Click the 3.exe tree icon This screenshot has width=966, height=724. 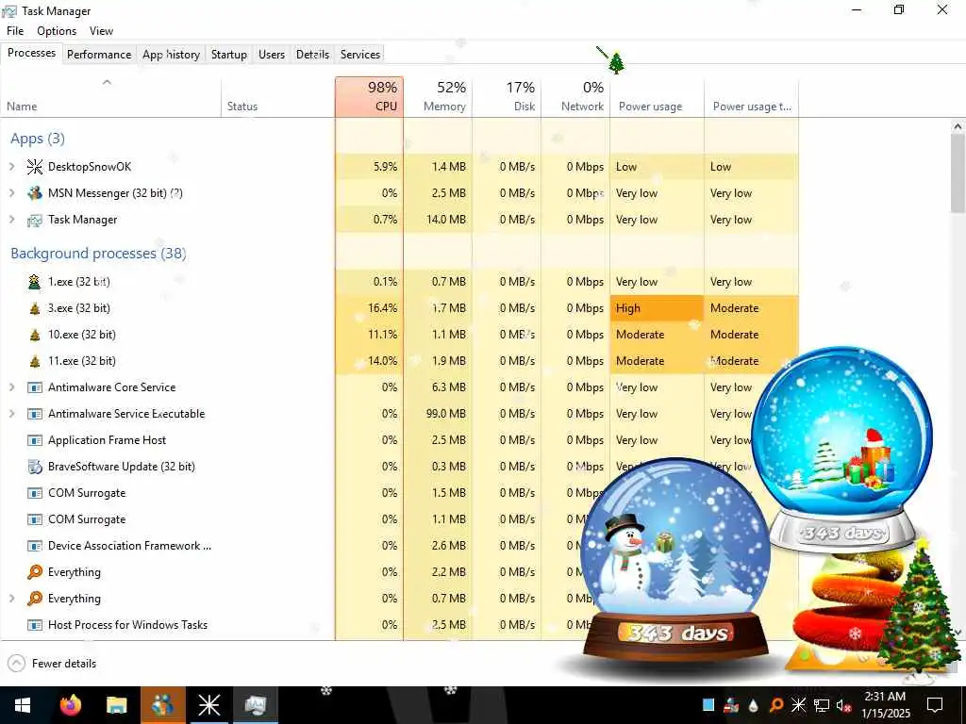point(35,308)
